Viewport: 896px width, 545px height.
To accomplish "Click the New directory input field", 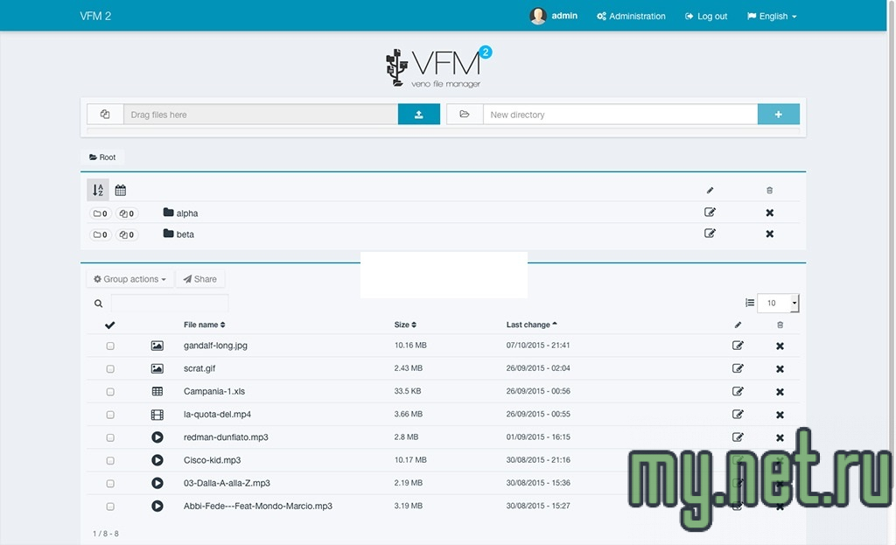I will click(x=619, y=115).
